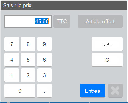The image size is (128, 103).
Task: Select the highlighted 45.60 value text
Action: pyautogui.click(x=42, y=21)
